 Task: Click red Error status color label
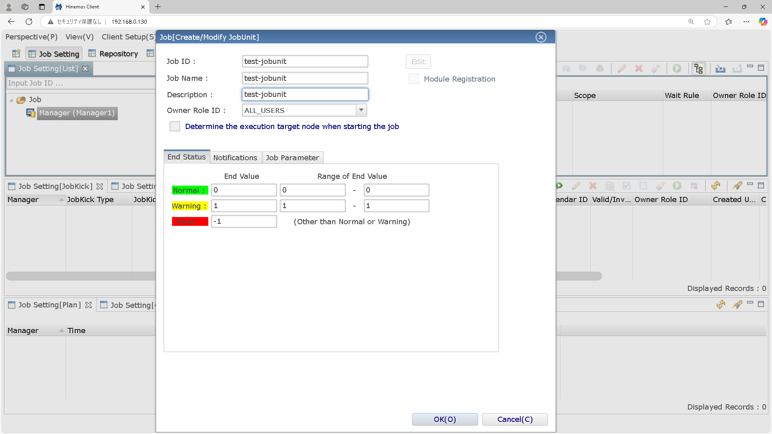tap(190, 221)
